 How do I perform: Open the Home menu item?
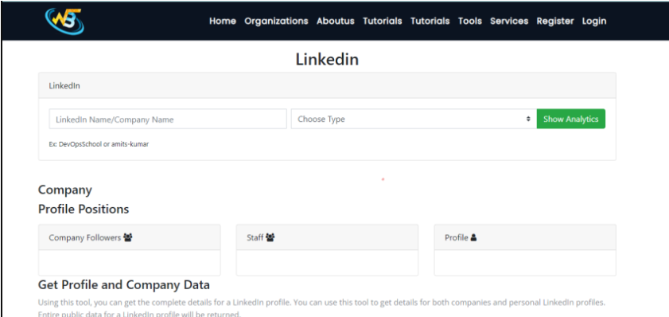223,21
